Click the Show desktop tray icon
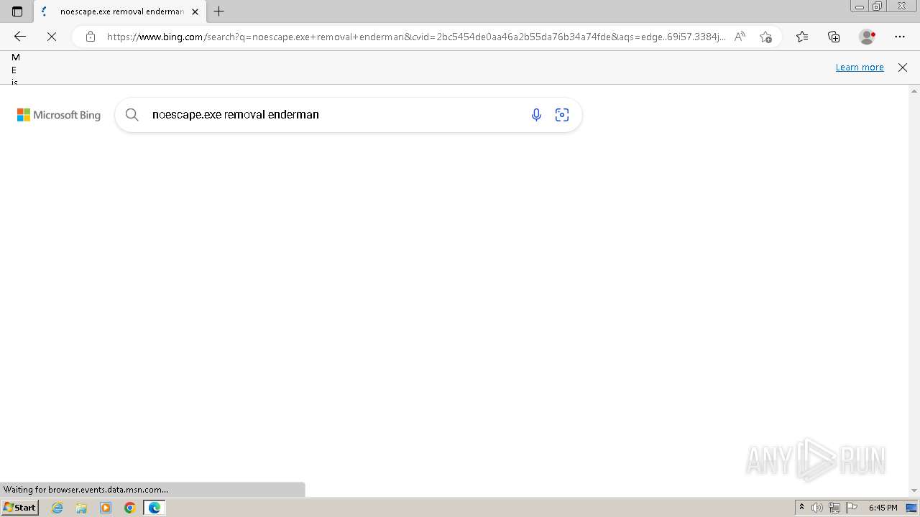 click(x=911, y=508)
